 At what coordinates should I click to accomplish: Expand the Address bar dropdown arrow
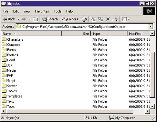tap(150, 27)
